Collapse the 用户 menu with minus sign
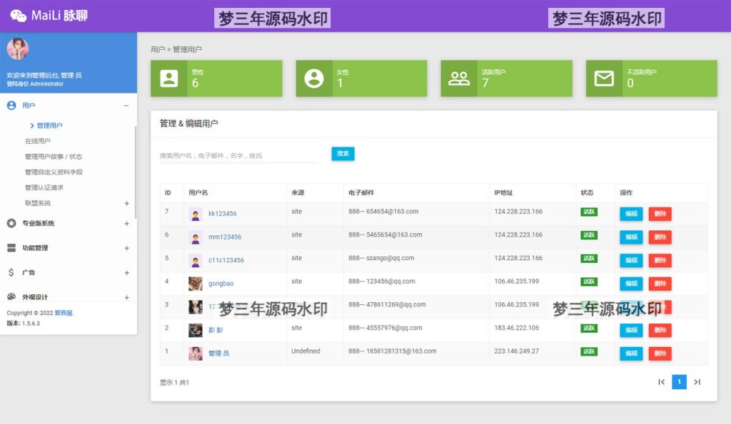The width and height of the screenshot is (731, 424). 126,105
